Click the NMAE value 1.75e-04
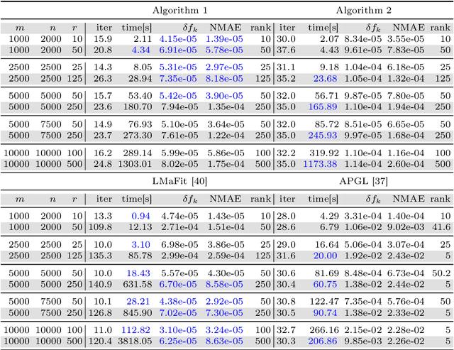The height and width of the screenshot is (350, 454). 226,164
